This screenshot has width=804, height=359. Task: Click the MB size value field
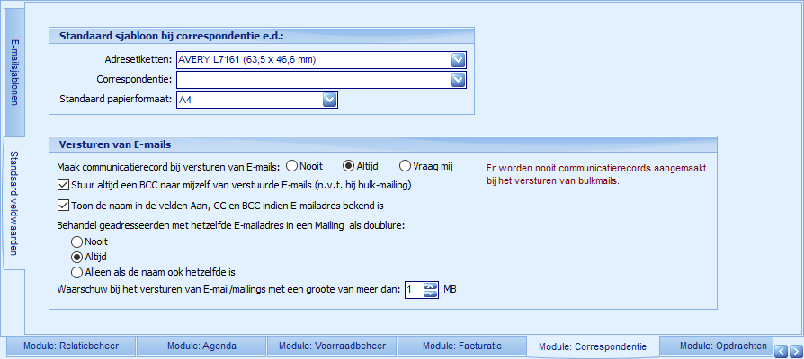[415, 290]
